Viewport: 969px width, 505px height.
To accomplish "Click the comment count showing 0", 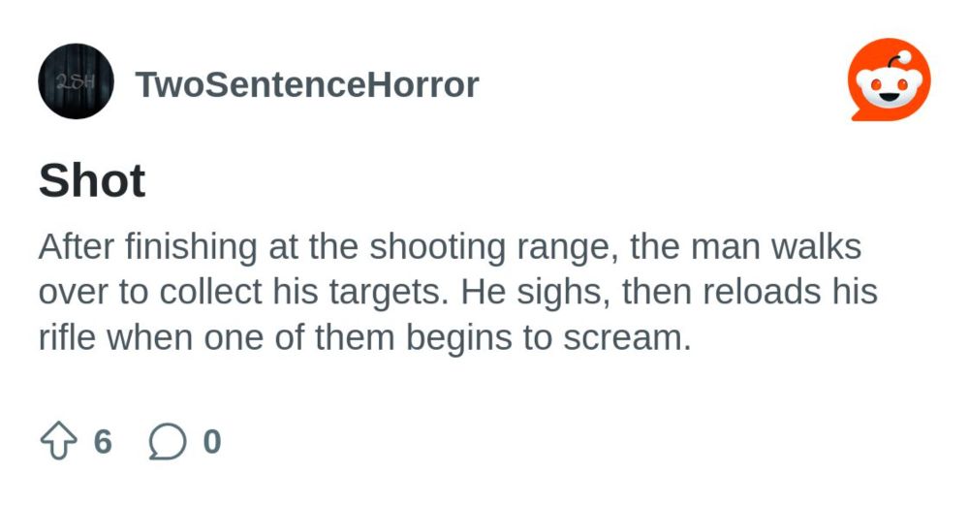I will (x=212, y=441).
